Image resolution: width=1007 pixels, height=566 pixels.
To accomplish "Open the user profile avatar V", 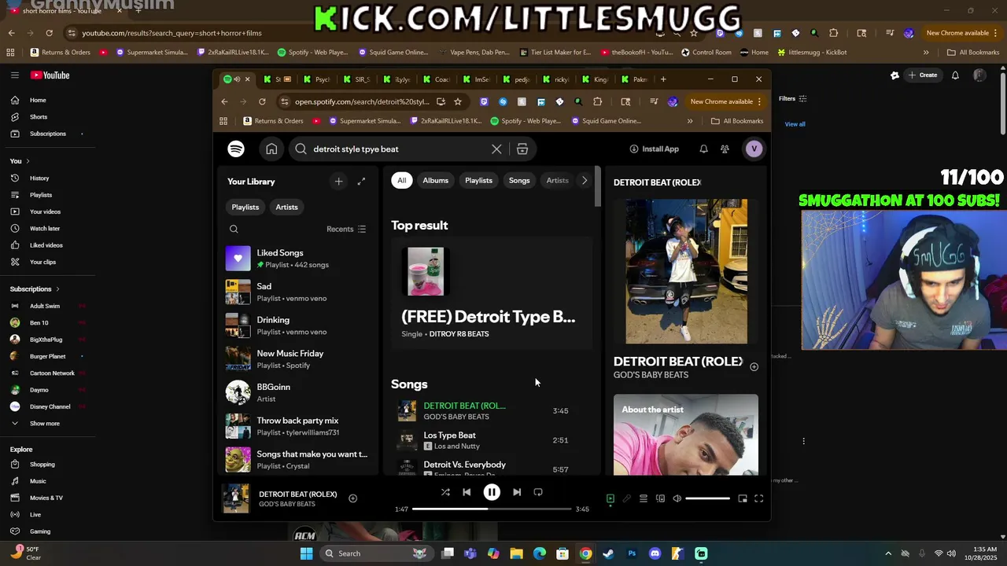I will [754, 149].
